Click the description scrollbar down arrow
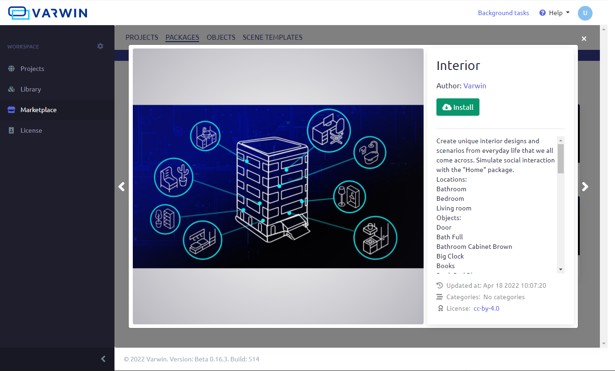The height and width of the screenshot is (371, 615). pyautogui.click(x=561, y=269)
